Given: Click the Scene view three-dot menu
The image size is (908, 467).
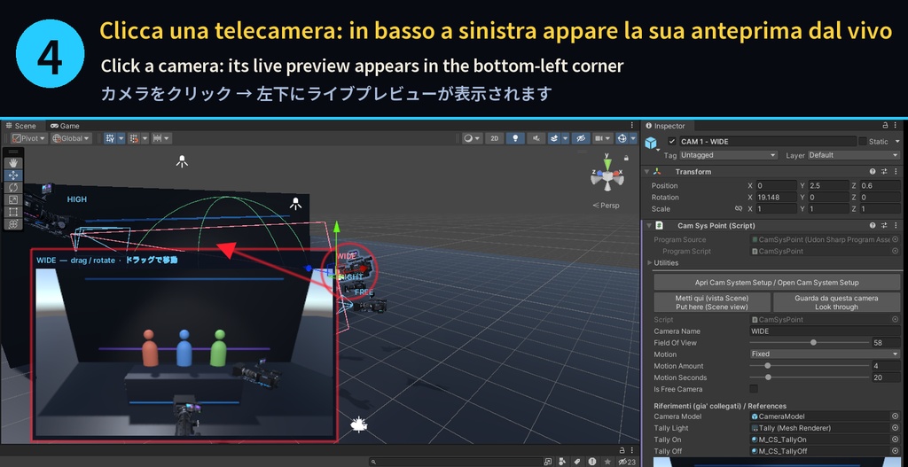Looking at the screenshot, I should [x=631, y=126].
